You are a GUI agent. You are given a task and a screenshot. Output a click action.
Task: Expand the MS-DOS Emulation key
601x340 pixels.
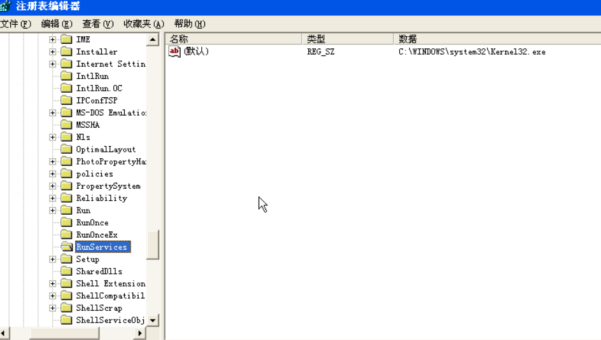(x=52, y=113)
